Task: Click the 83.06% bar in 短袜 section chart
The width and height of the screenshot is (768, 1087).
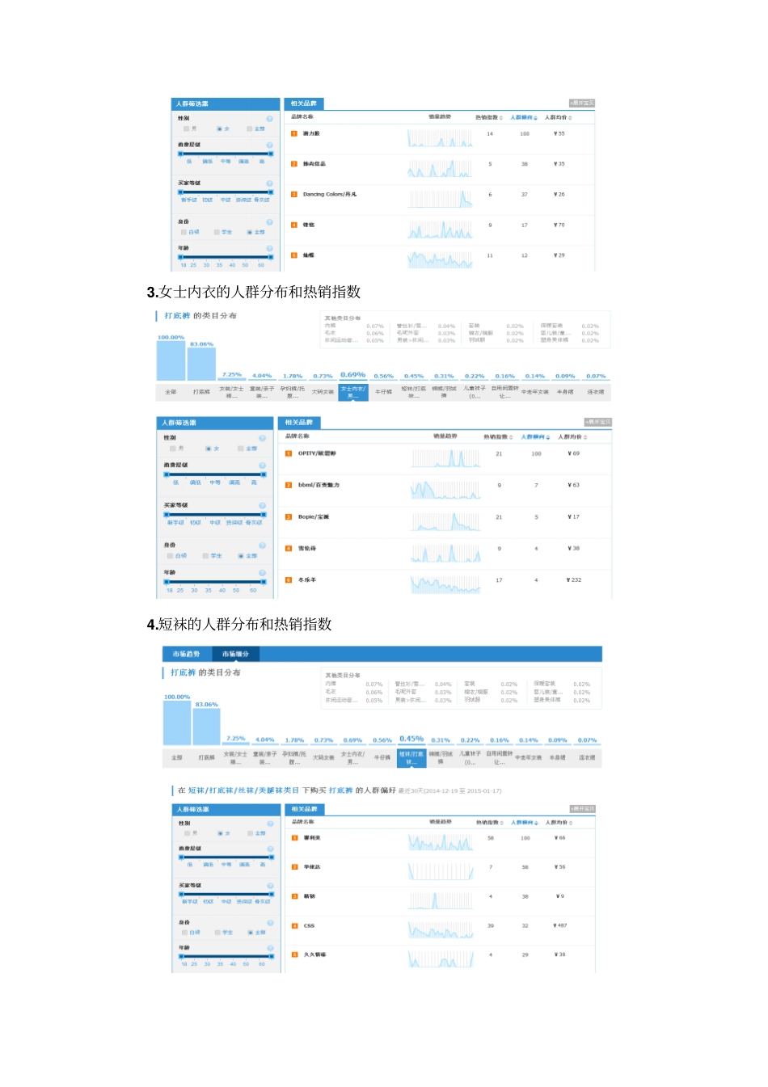Action: pyautogui.click(x=207, y=727)
